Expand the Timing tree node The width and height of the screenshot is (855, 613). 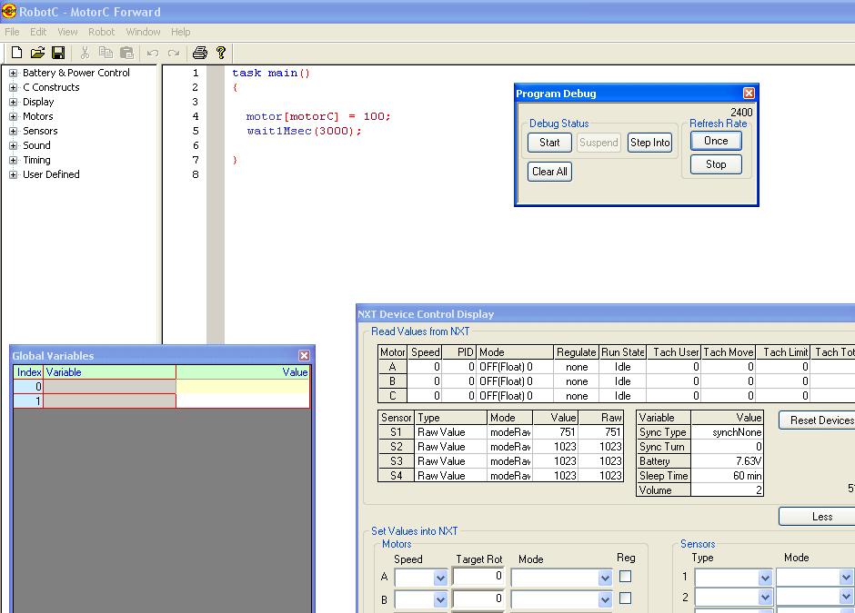(13, 160)
